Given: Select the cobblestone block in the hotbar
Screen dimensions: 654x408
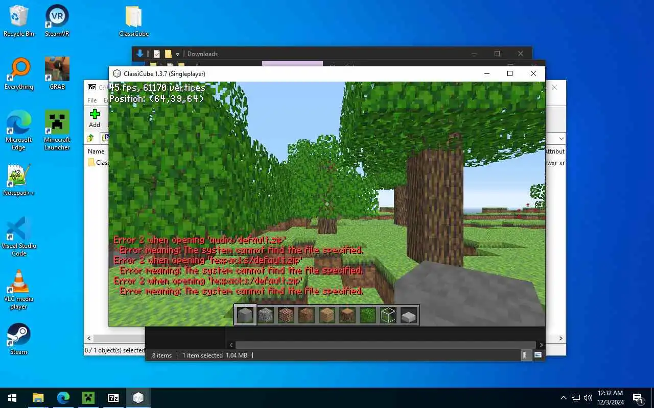Looking at the screenshot, I should coord(266,315).
